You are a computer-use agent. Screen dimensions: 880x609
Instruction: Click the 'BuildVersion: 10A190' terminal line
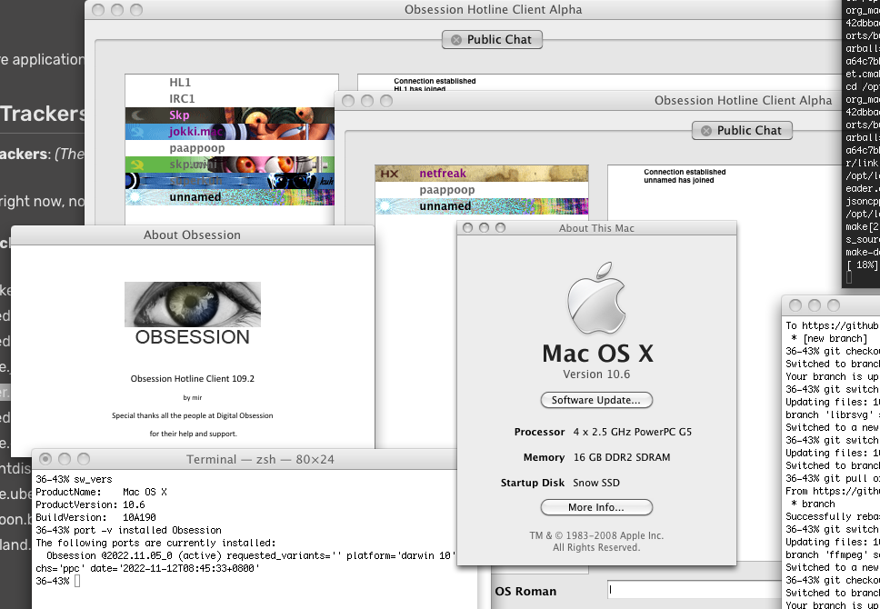pyautogui.click(x=96, y=517)
